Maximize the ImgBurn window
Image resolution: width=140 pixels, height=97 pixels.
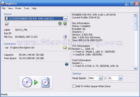coord(132,3)
